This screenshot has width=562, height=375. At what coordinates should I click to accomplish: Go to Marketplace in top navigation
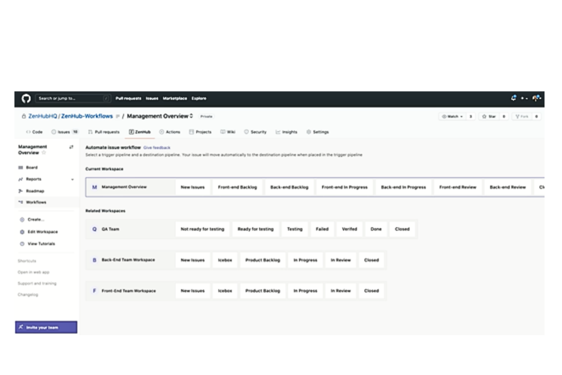pos(175,98)
